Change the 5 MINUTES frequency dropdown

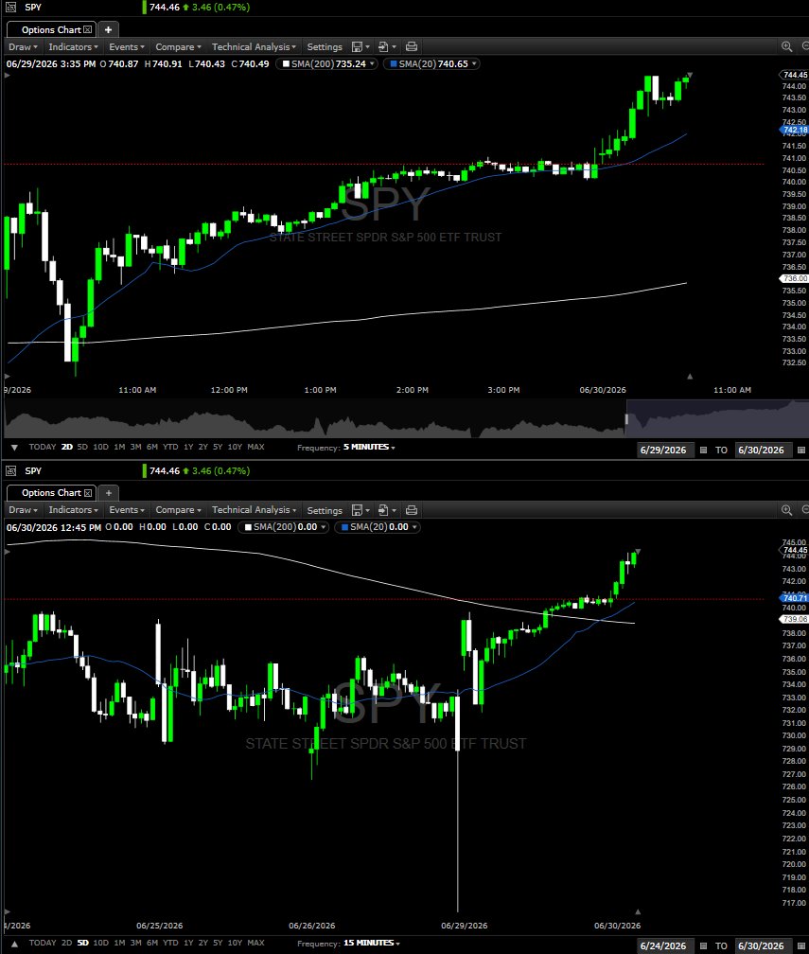[x=369, y=447]
